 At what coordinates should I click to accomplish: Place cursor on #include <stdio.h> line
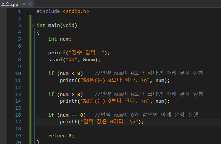click(63, 11)
